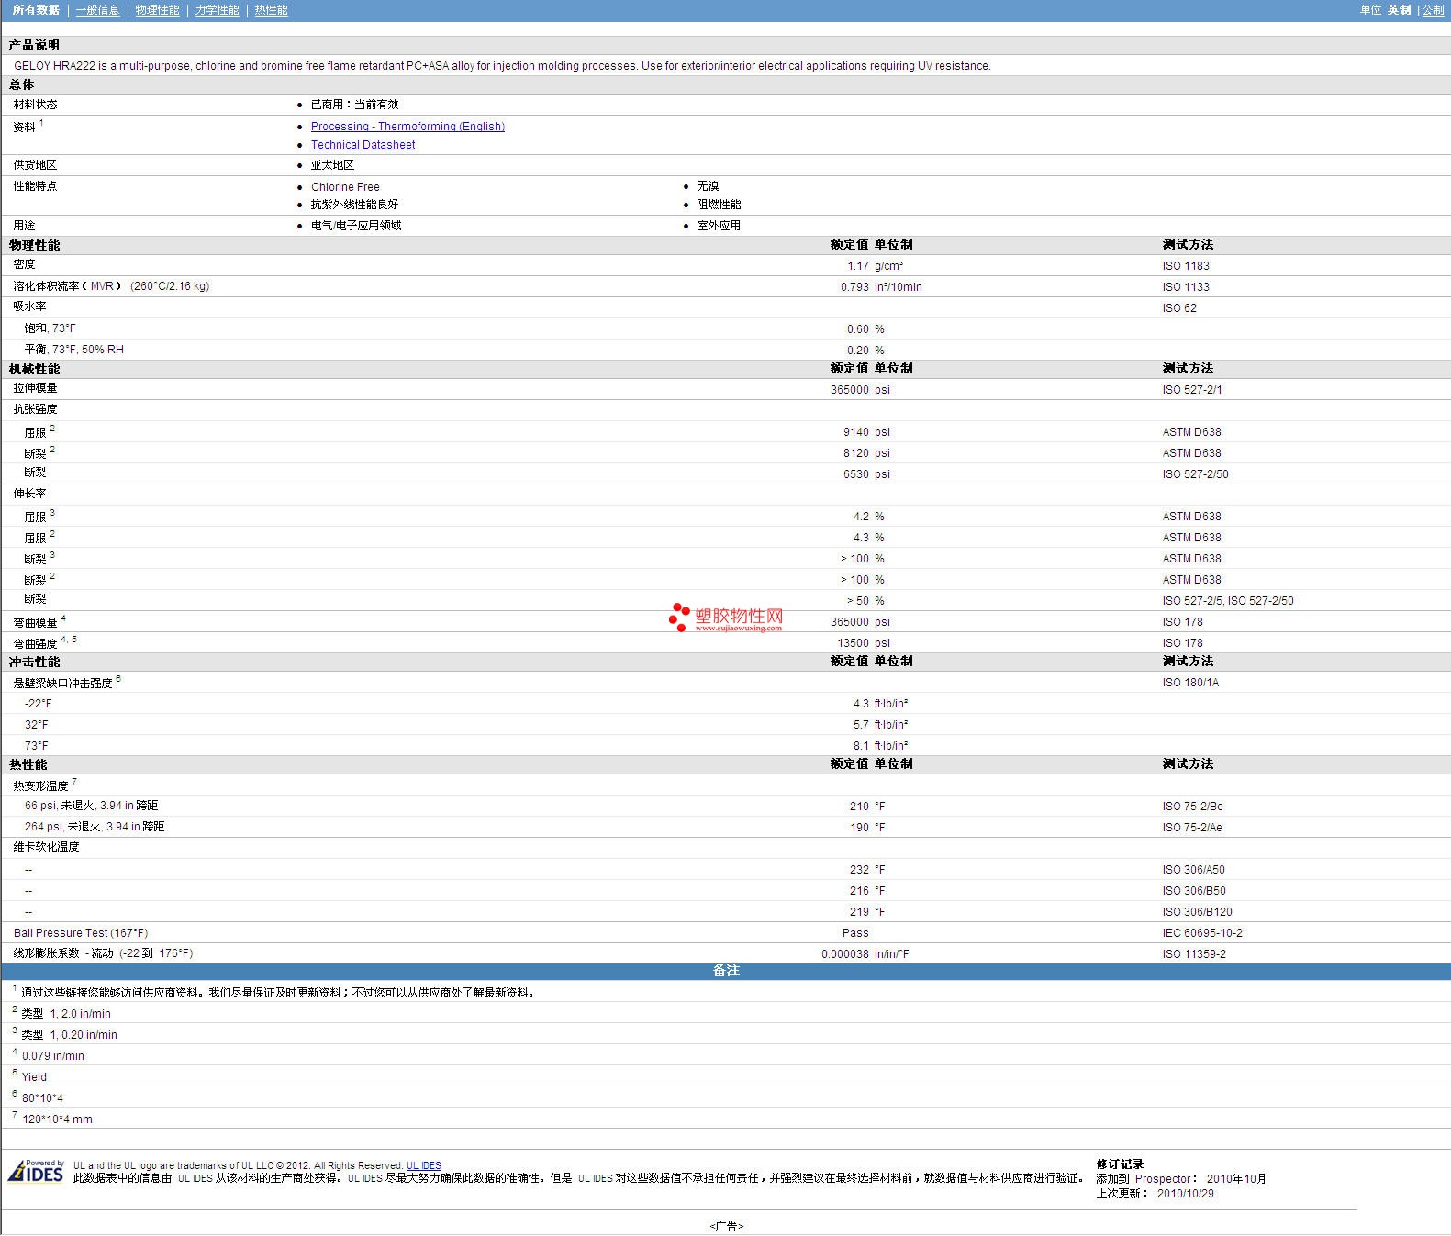Select break strength value 8120
Screen dimensions: 1451x1236
coord(856,453)
